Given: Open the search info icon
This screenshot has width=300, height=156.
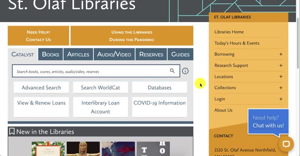Looking at the screenshot, I should click(185, 71).
